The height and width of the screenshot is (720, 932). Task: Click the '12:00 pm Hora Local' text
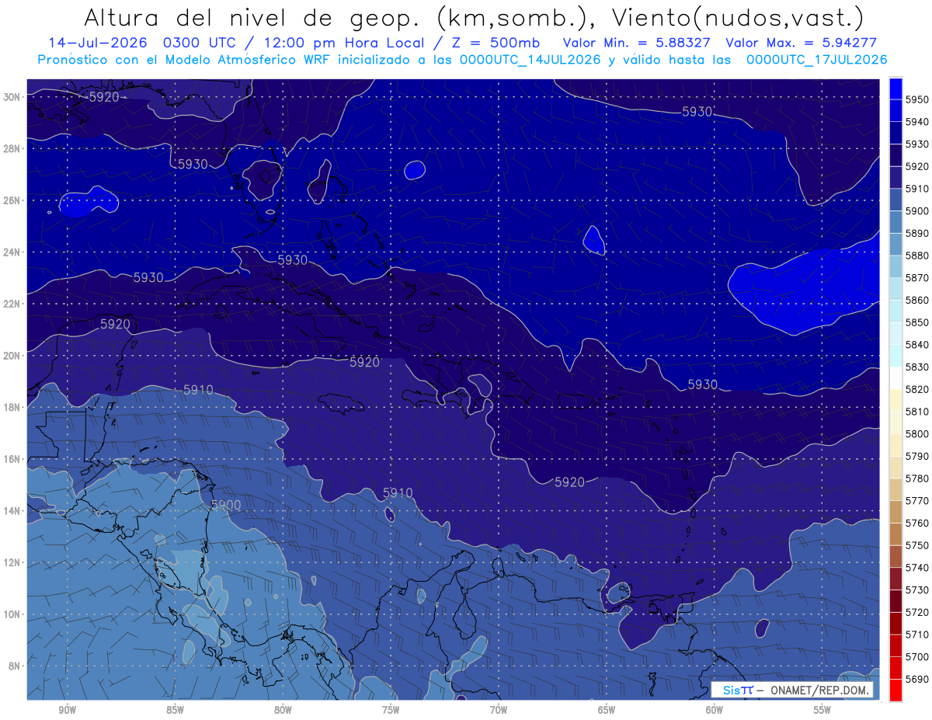point(343,43)
